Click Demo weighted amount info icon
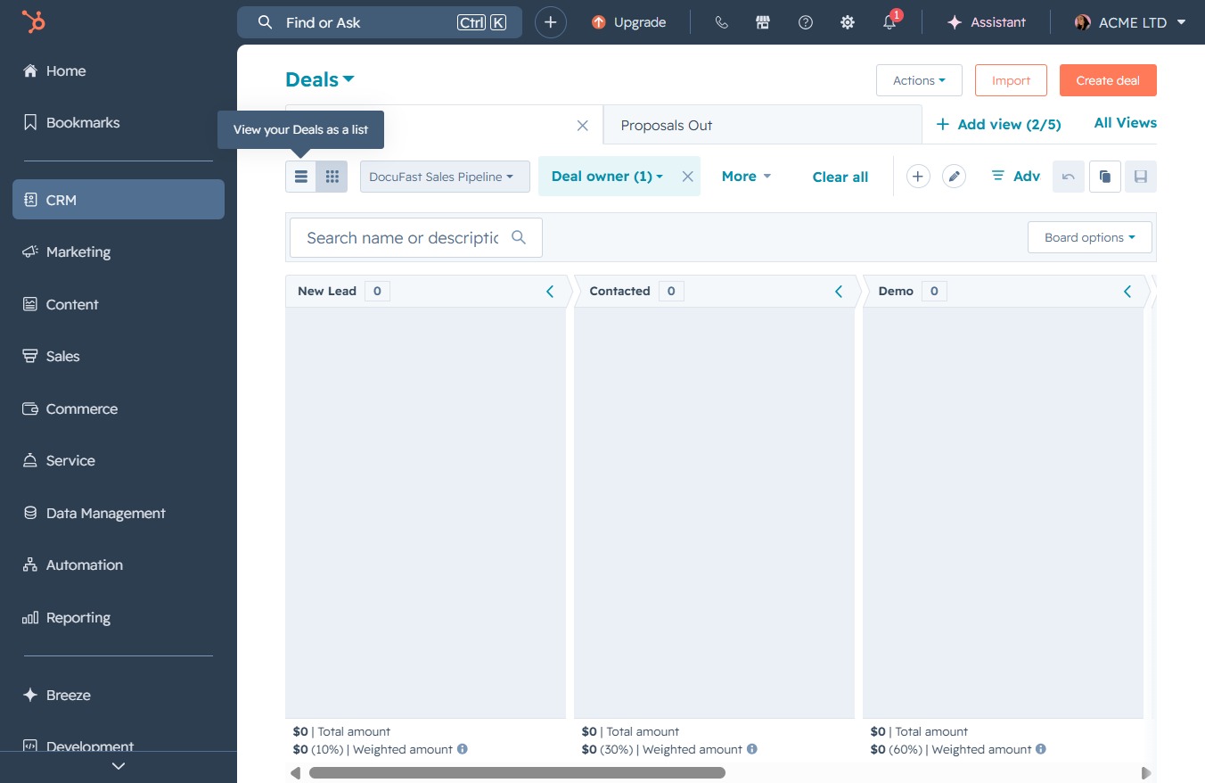Screen dimensions: 1205x783 coord(1041,749)
